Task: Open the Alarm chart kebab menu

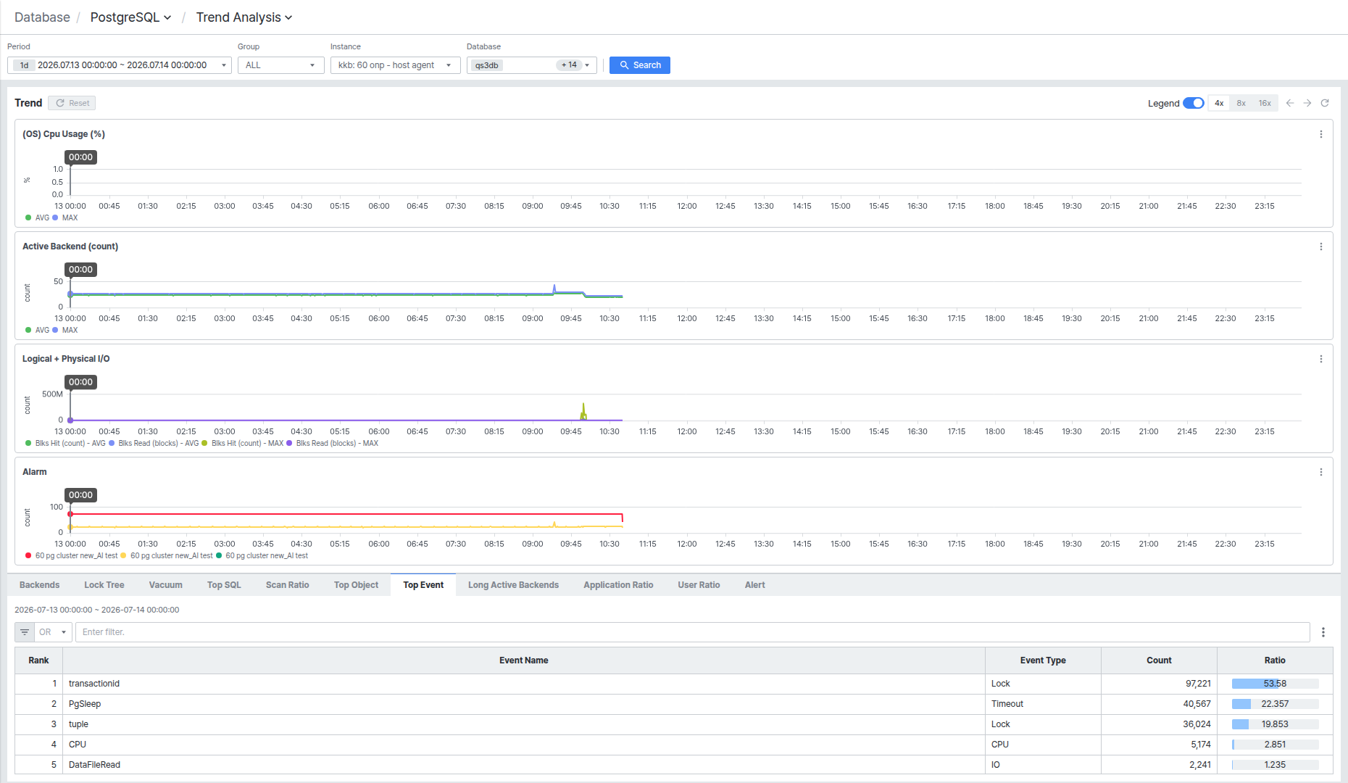Action: click(x=1321, y=472)
